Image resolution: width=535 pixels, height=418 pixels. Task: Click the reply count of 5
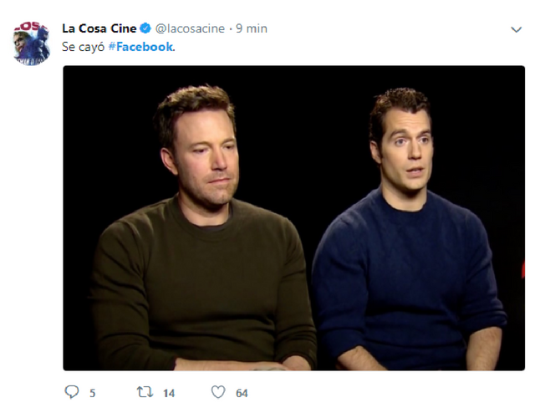pyautogui.click(x=92, y=393)
